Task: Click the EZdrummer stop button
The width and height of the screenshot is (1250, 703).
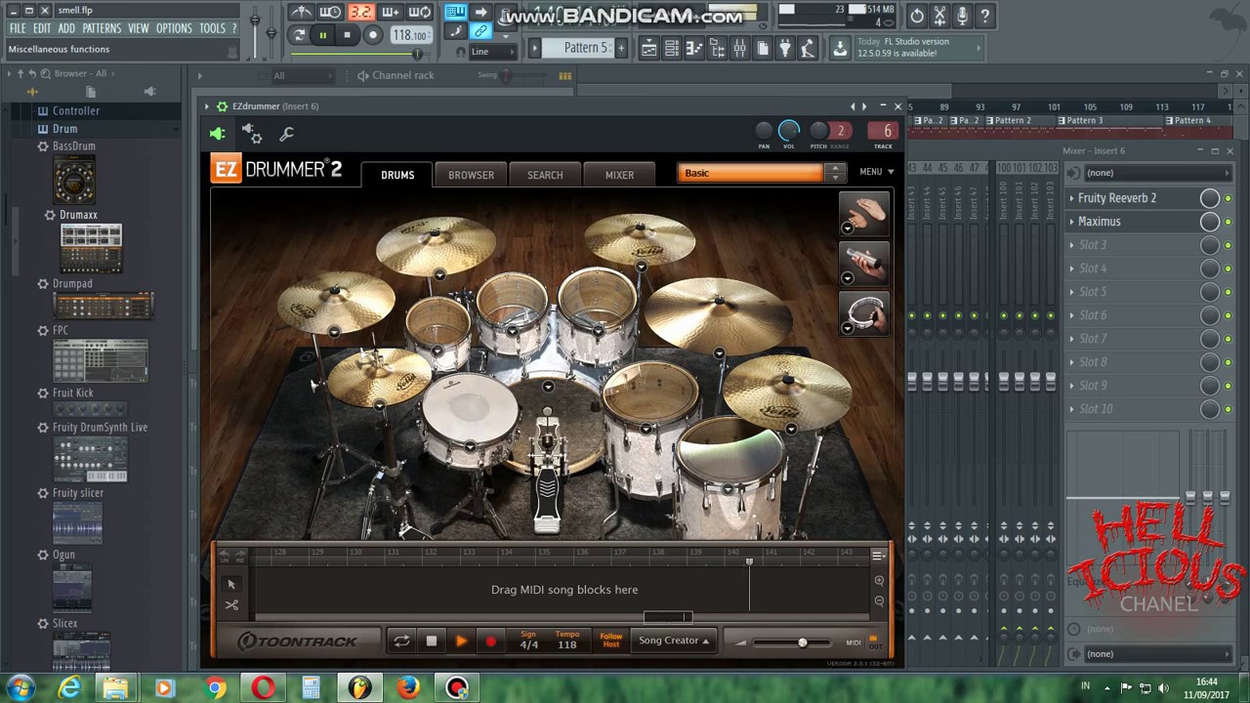Action: pos(432,641)
